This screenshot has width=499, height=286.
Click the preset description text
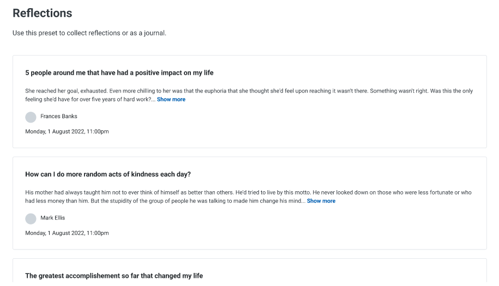(x=89, y=33)
